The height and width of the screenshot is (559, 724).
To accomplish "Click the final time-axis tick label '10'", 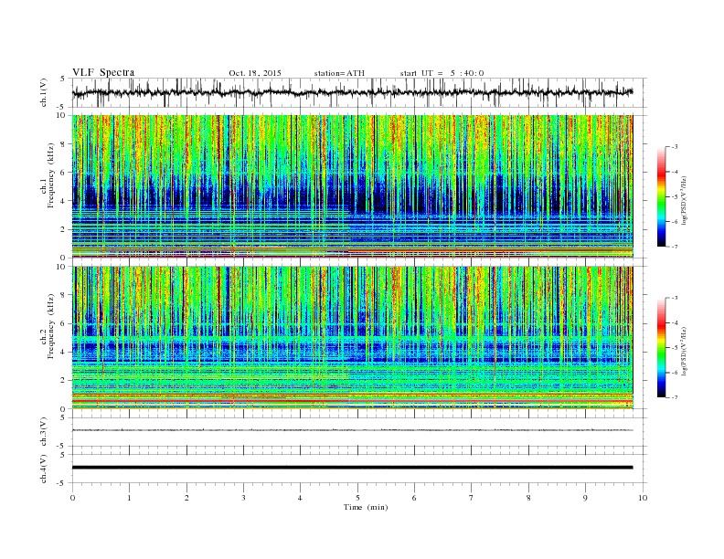I will pyautogui.click(x=643, y=498).
